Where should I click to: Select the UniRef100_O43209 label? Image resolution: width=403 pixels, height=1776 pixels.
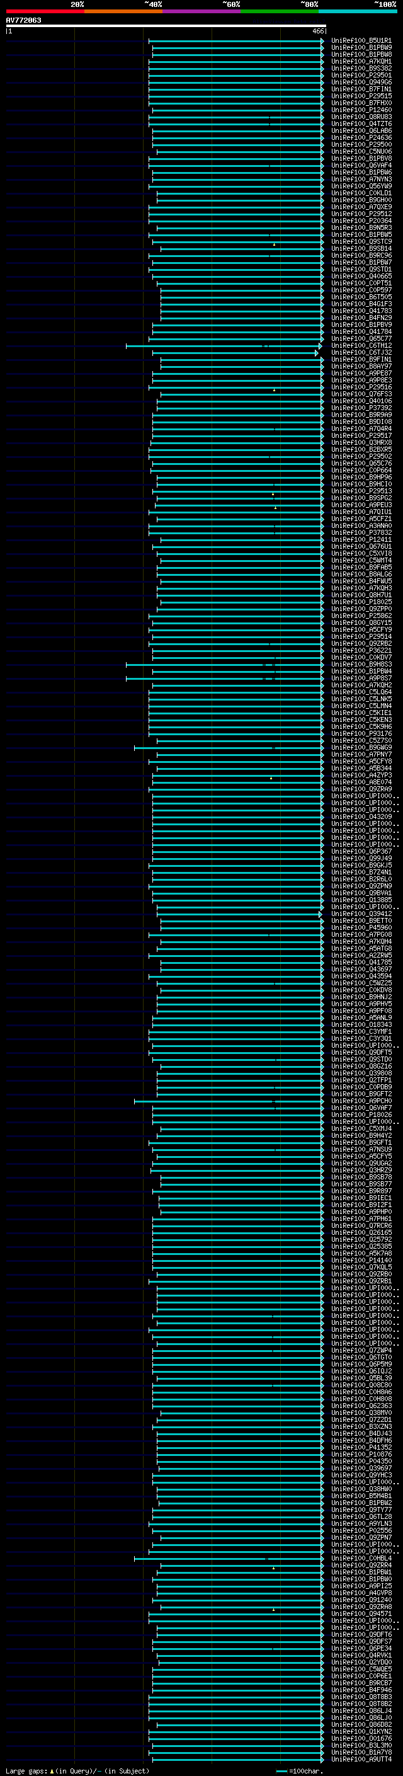click(361, 817)
